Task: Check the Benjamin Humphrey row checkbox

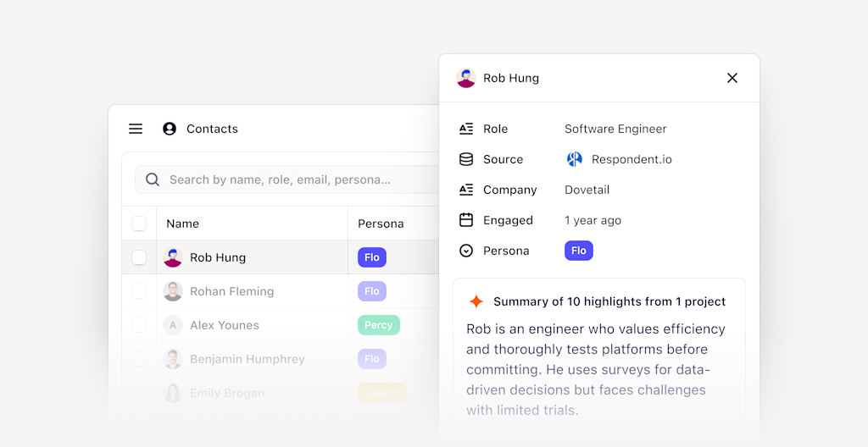Action: 139,359
